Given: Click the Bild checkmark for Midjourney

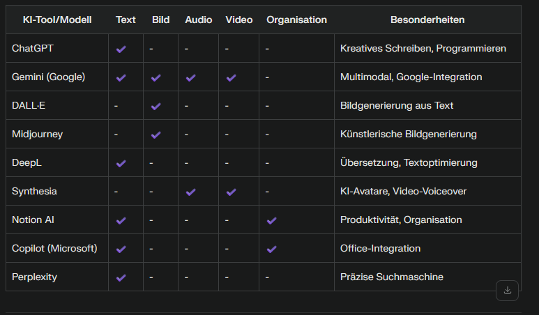Looking at the screenshot, I should coord(155,135).
